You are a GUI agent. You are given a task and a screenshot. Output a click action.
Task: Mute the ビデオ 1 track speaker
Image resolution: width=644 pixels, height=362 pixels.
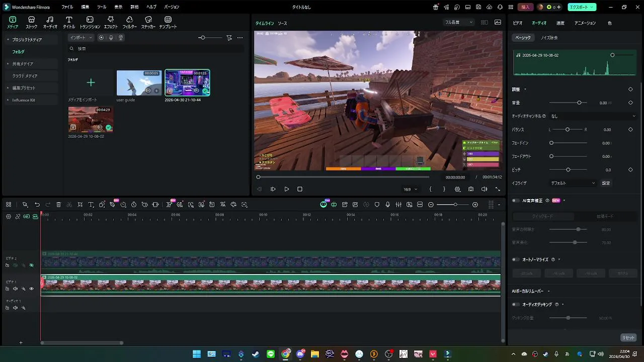pyautogui.click(x=15, y=289)
